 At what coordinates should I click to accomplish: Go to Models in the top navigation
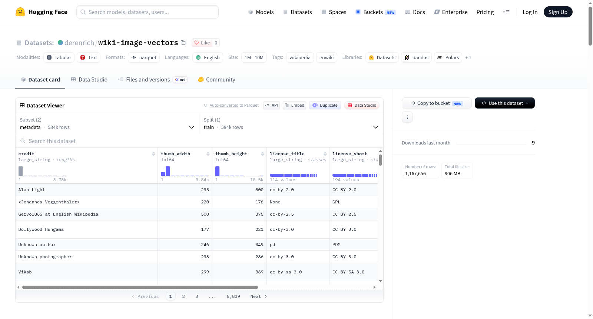coord(261,12)
